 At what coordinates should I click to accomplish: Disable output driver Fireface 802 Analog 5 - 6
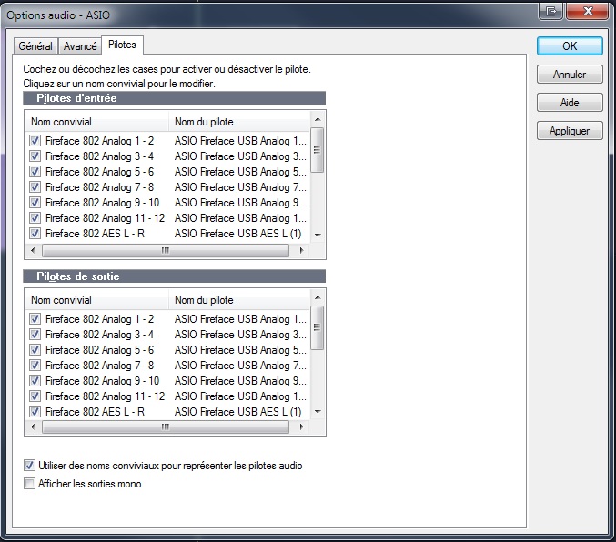(x=35, y=350)
